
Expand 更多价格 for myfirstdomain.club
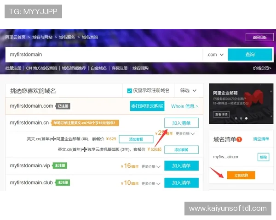click(151, 183)
